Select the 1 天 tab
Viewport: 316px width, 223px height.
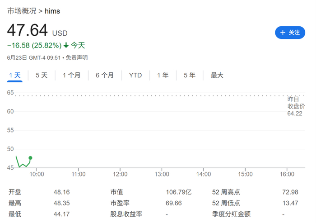14,75
